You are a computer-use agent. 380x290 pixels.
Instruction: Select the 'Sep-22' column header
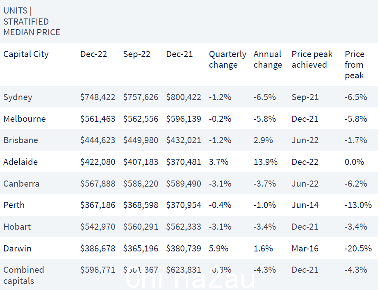pos(137,54)
